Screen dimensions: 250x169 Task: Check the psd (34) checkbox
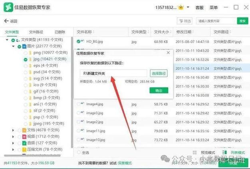tap(26, 73)
